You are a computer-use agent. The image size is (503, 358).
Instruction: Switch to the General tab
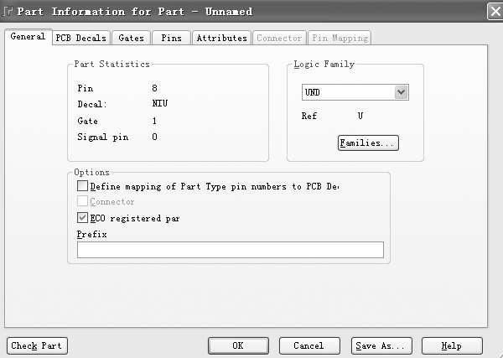click(28, 37)
